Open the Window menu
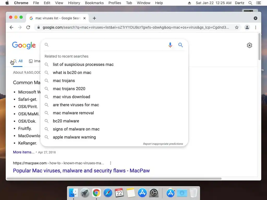267x200 pixels. (144, 3)
